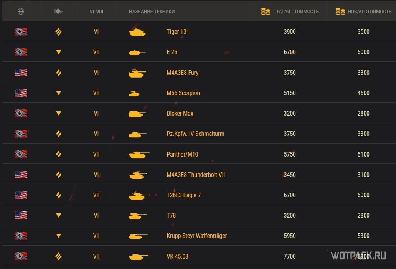396x269 pixels.
Task: Click the M56 Scorpion tank silhouette icon
Action: click(136, 93)
